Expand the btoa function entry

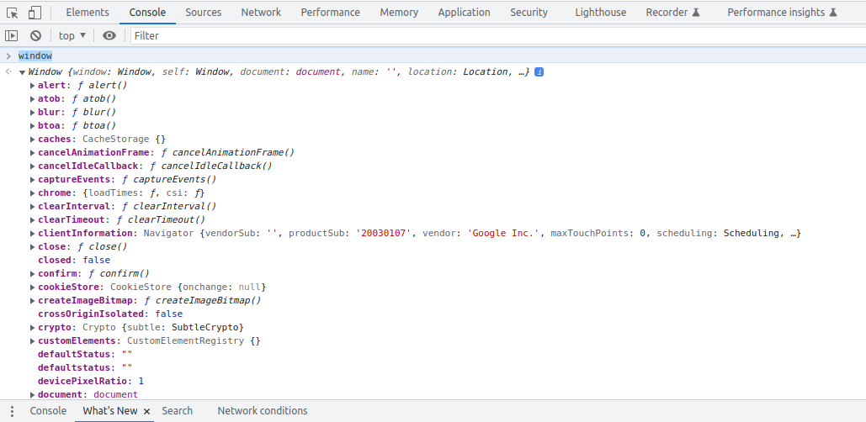[33, 126]
